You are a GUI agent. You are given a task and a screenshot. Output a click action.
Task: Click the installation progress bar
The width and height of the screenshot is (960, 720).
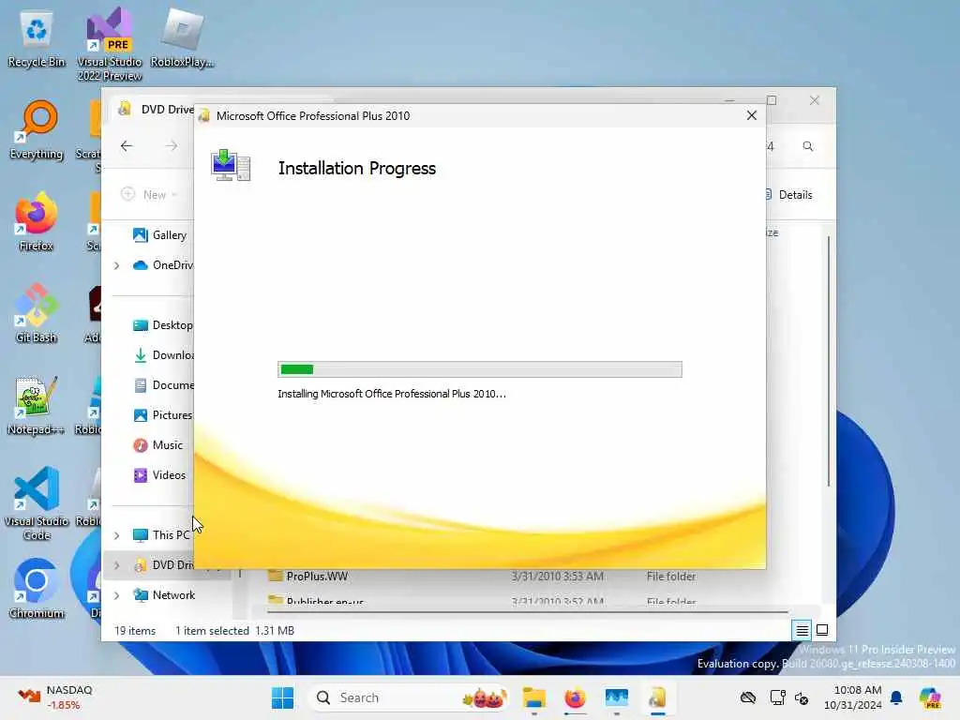[x=479, y=369]
